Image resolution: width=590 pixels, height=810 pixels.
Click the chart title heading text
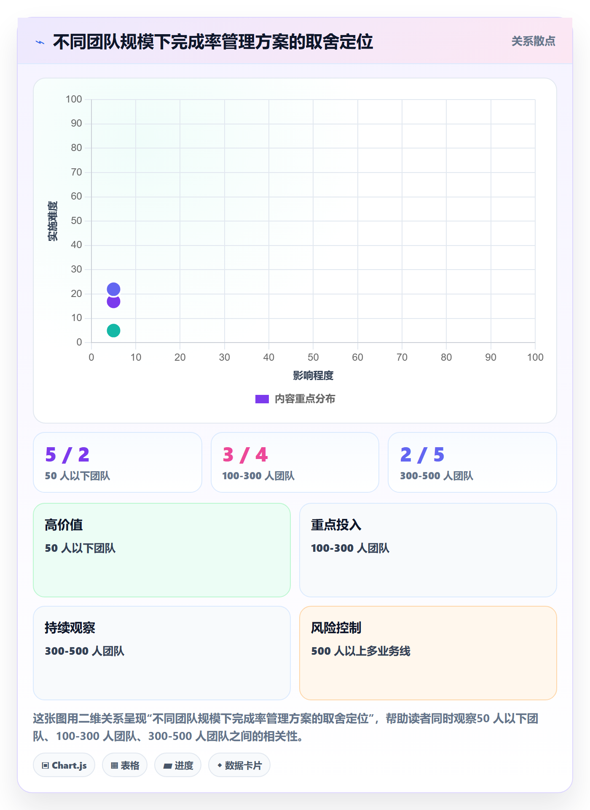click(213, 42)
